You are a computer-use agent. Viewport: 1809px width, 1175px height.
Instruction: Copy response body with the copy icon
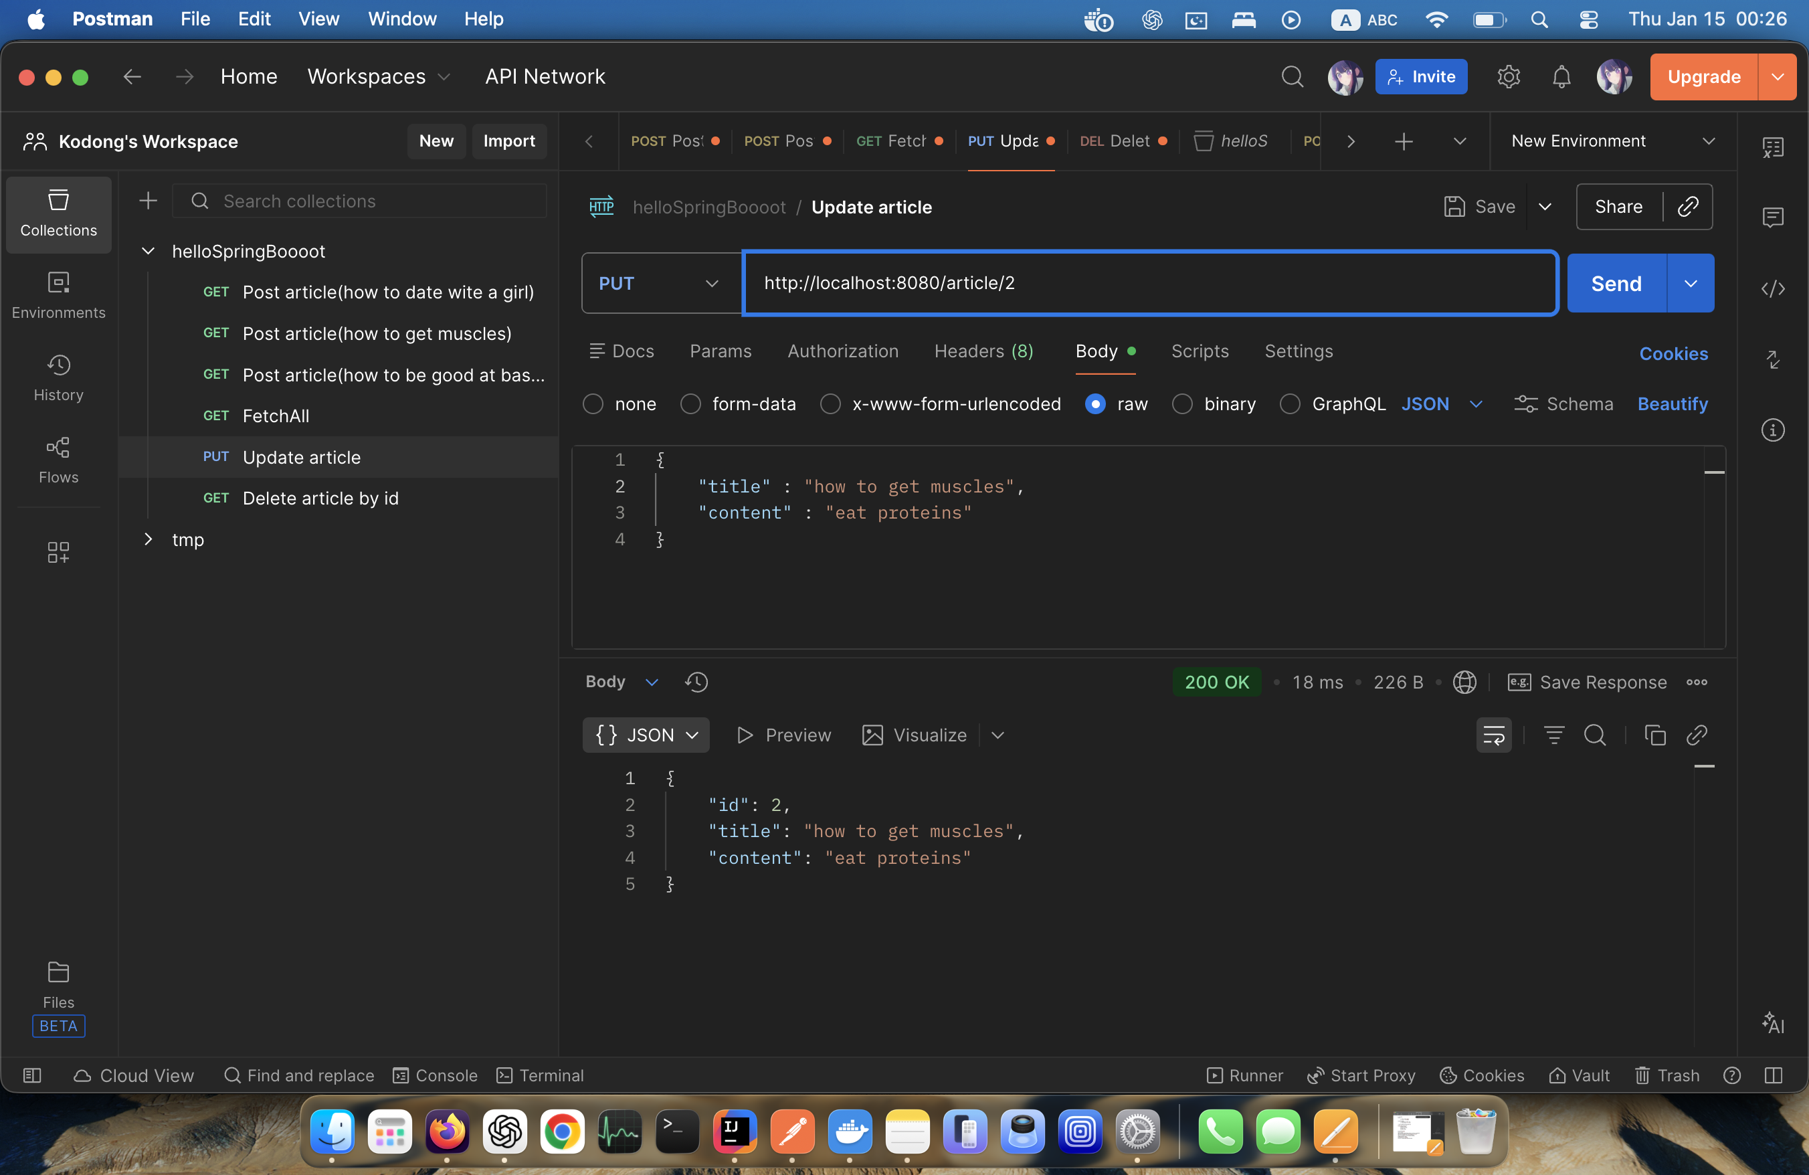(1654, 735)
